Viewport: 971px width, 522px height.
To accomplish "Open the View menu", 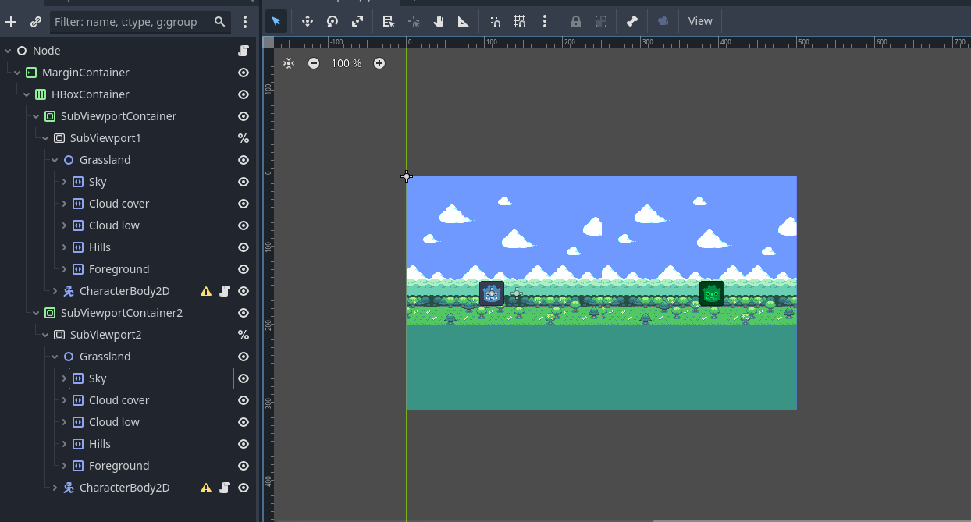I will (699, 21).
